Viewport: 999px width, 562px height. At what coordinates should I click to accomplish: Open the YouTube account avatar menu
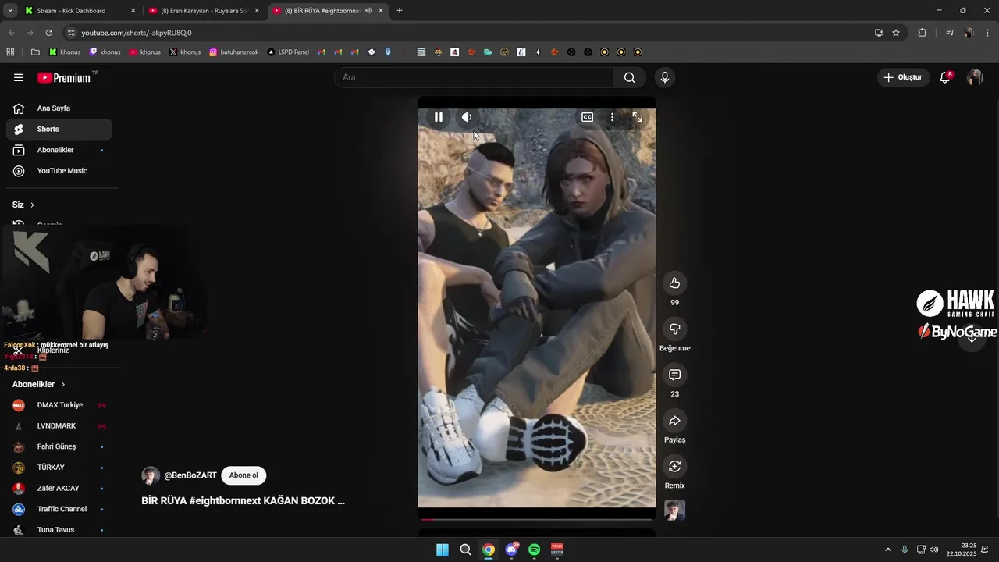(x=975, y=77)
